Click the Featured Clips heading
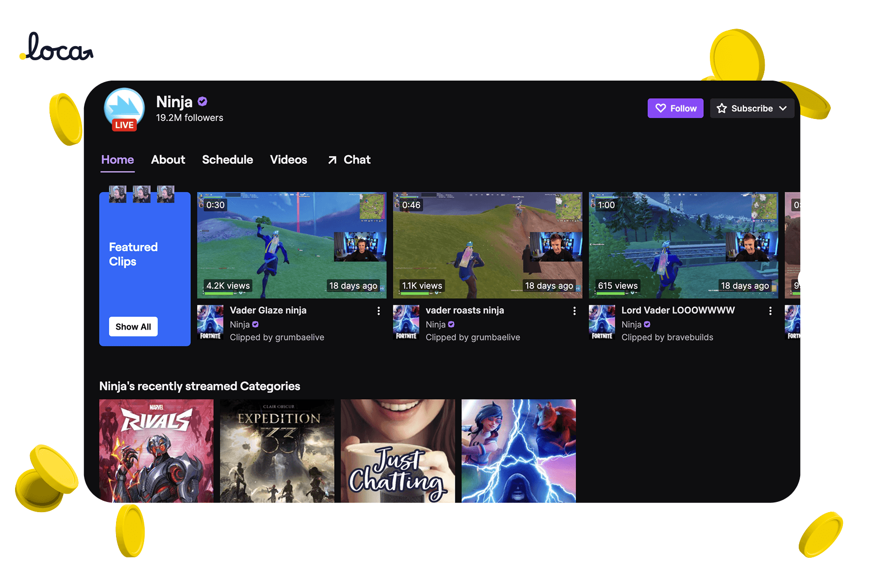The image size is (874, 583). click(133, 254)
